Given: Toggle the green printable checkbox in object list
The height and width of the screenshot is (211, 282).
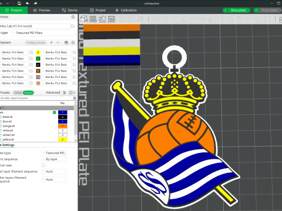Looking at the screenshot, I should tap(55, 113).
